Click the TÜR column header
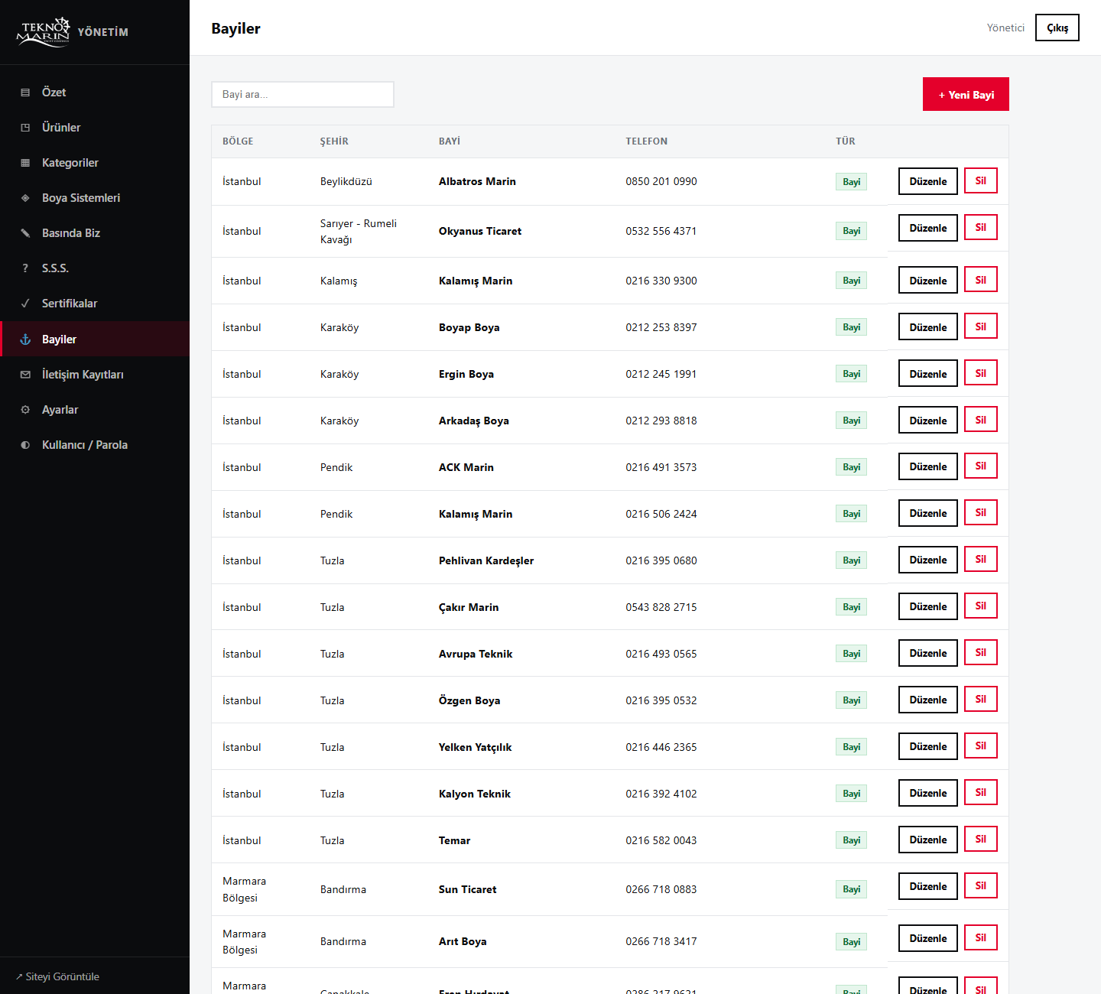1101x994 pixels. pos(846,141)
